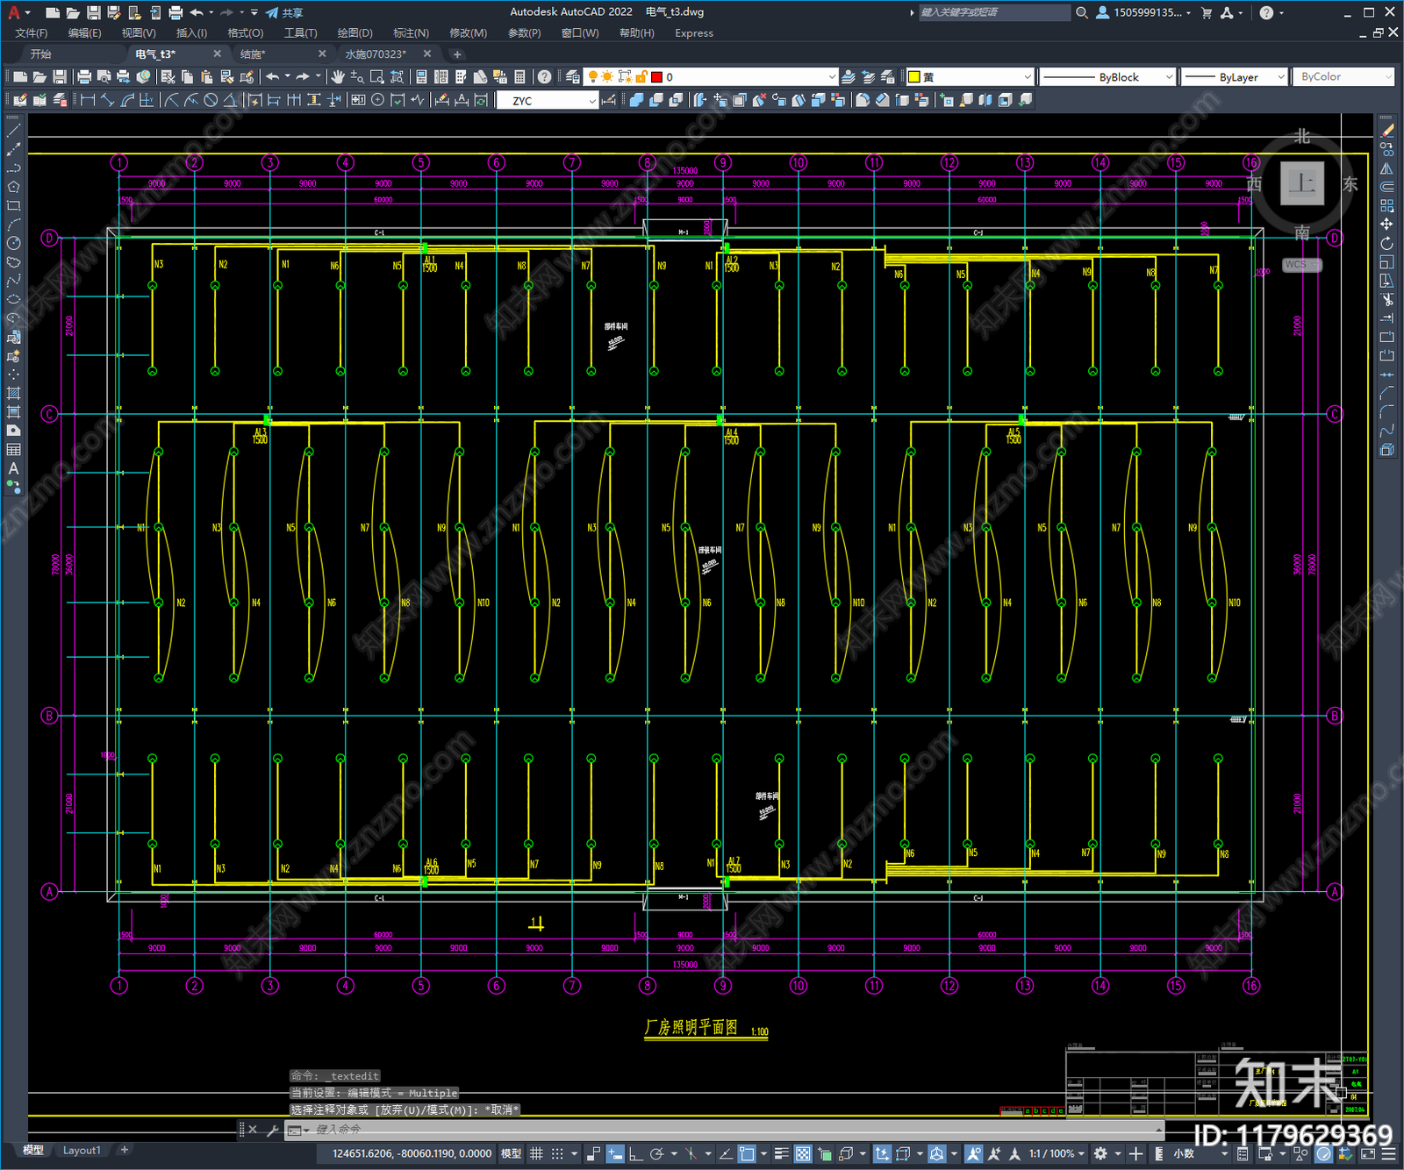
Task: Click the Help question mark in the standard toolbar
Action: (x=544, y=77)
